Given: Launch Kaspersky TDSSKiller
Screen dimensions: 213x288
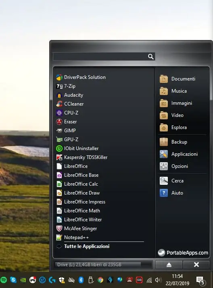Looking at the screenshot, I should [81, 157].
